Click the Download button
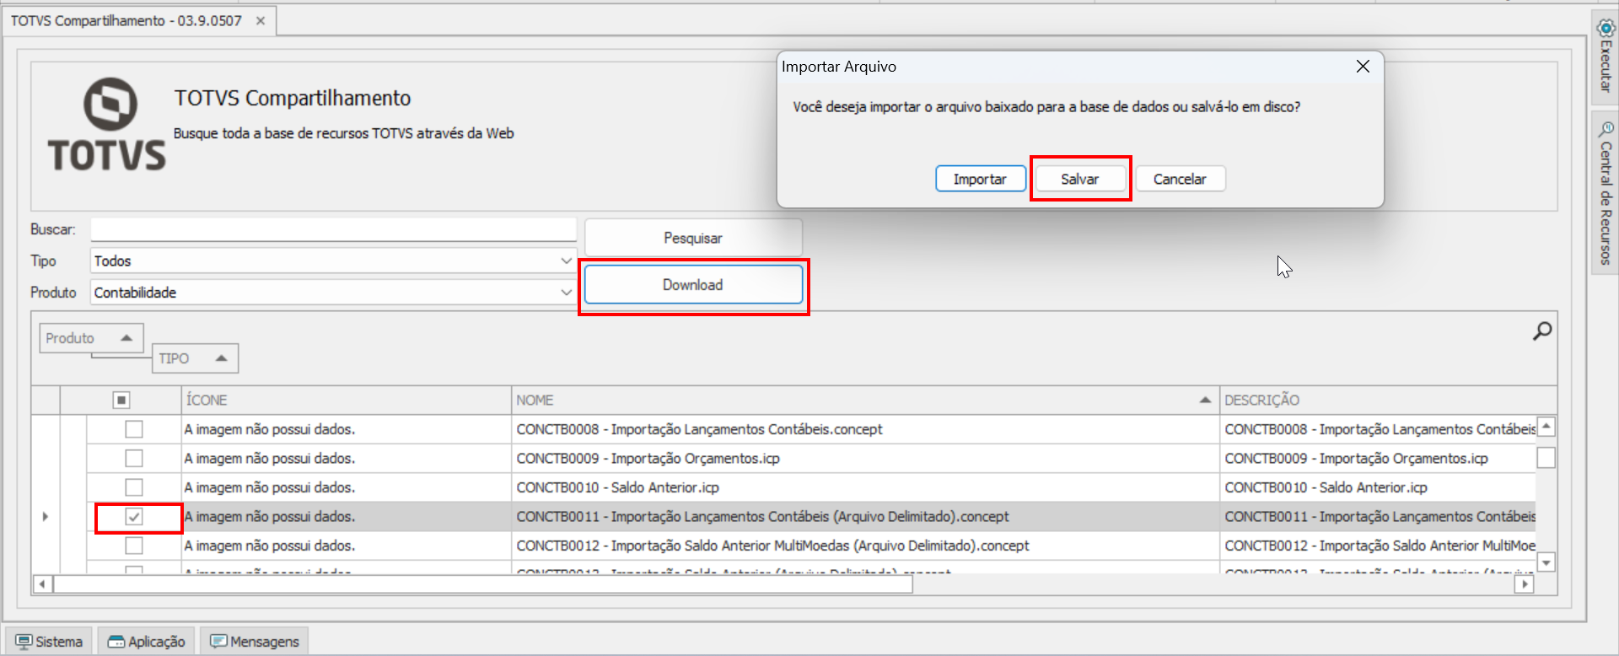This screenshot has width=1619, height=656. pos(693,285)
